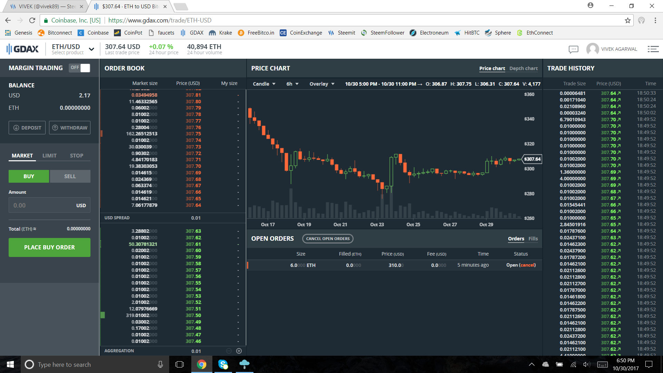Bookmark page with star icon

pos(627,20)
